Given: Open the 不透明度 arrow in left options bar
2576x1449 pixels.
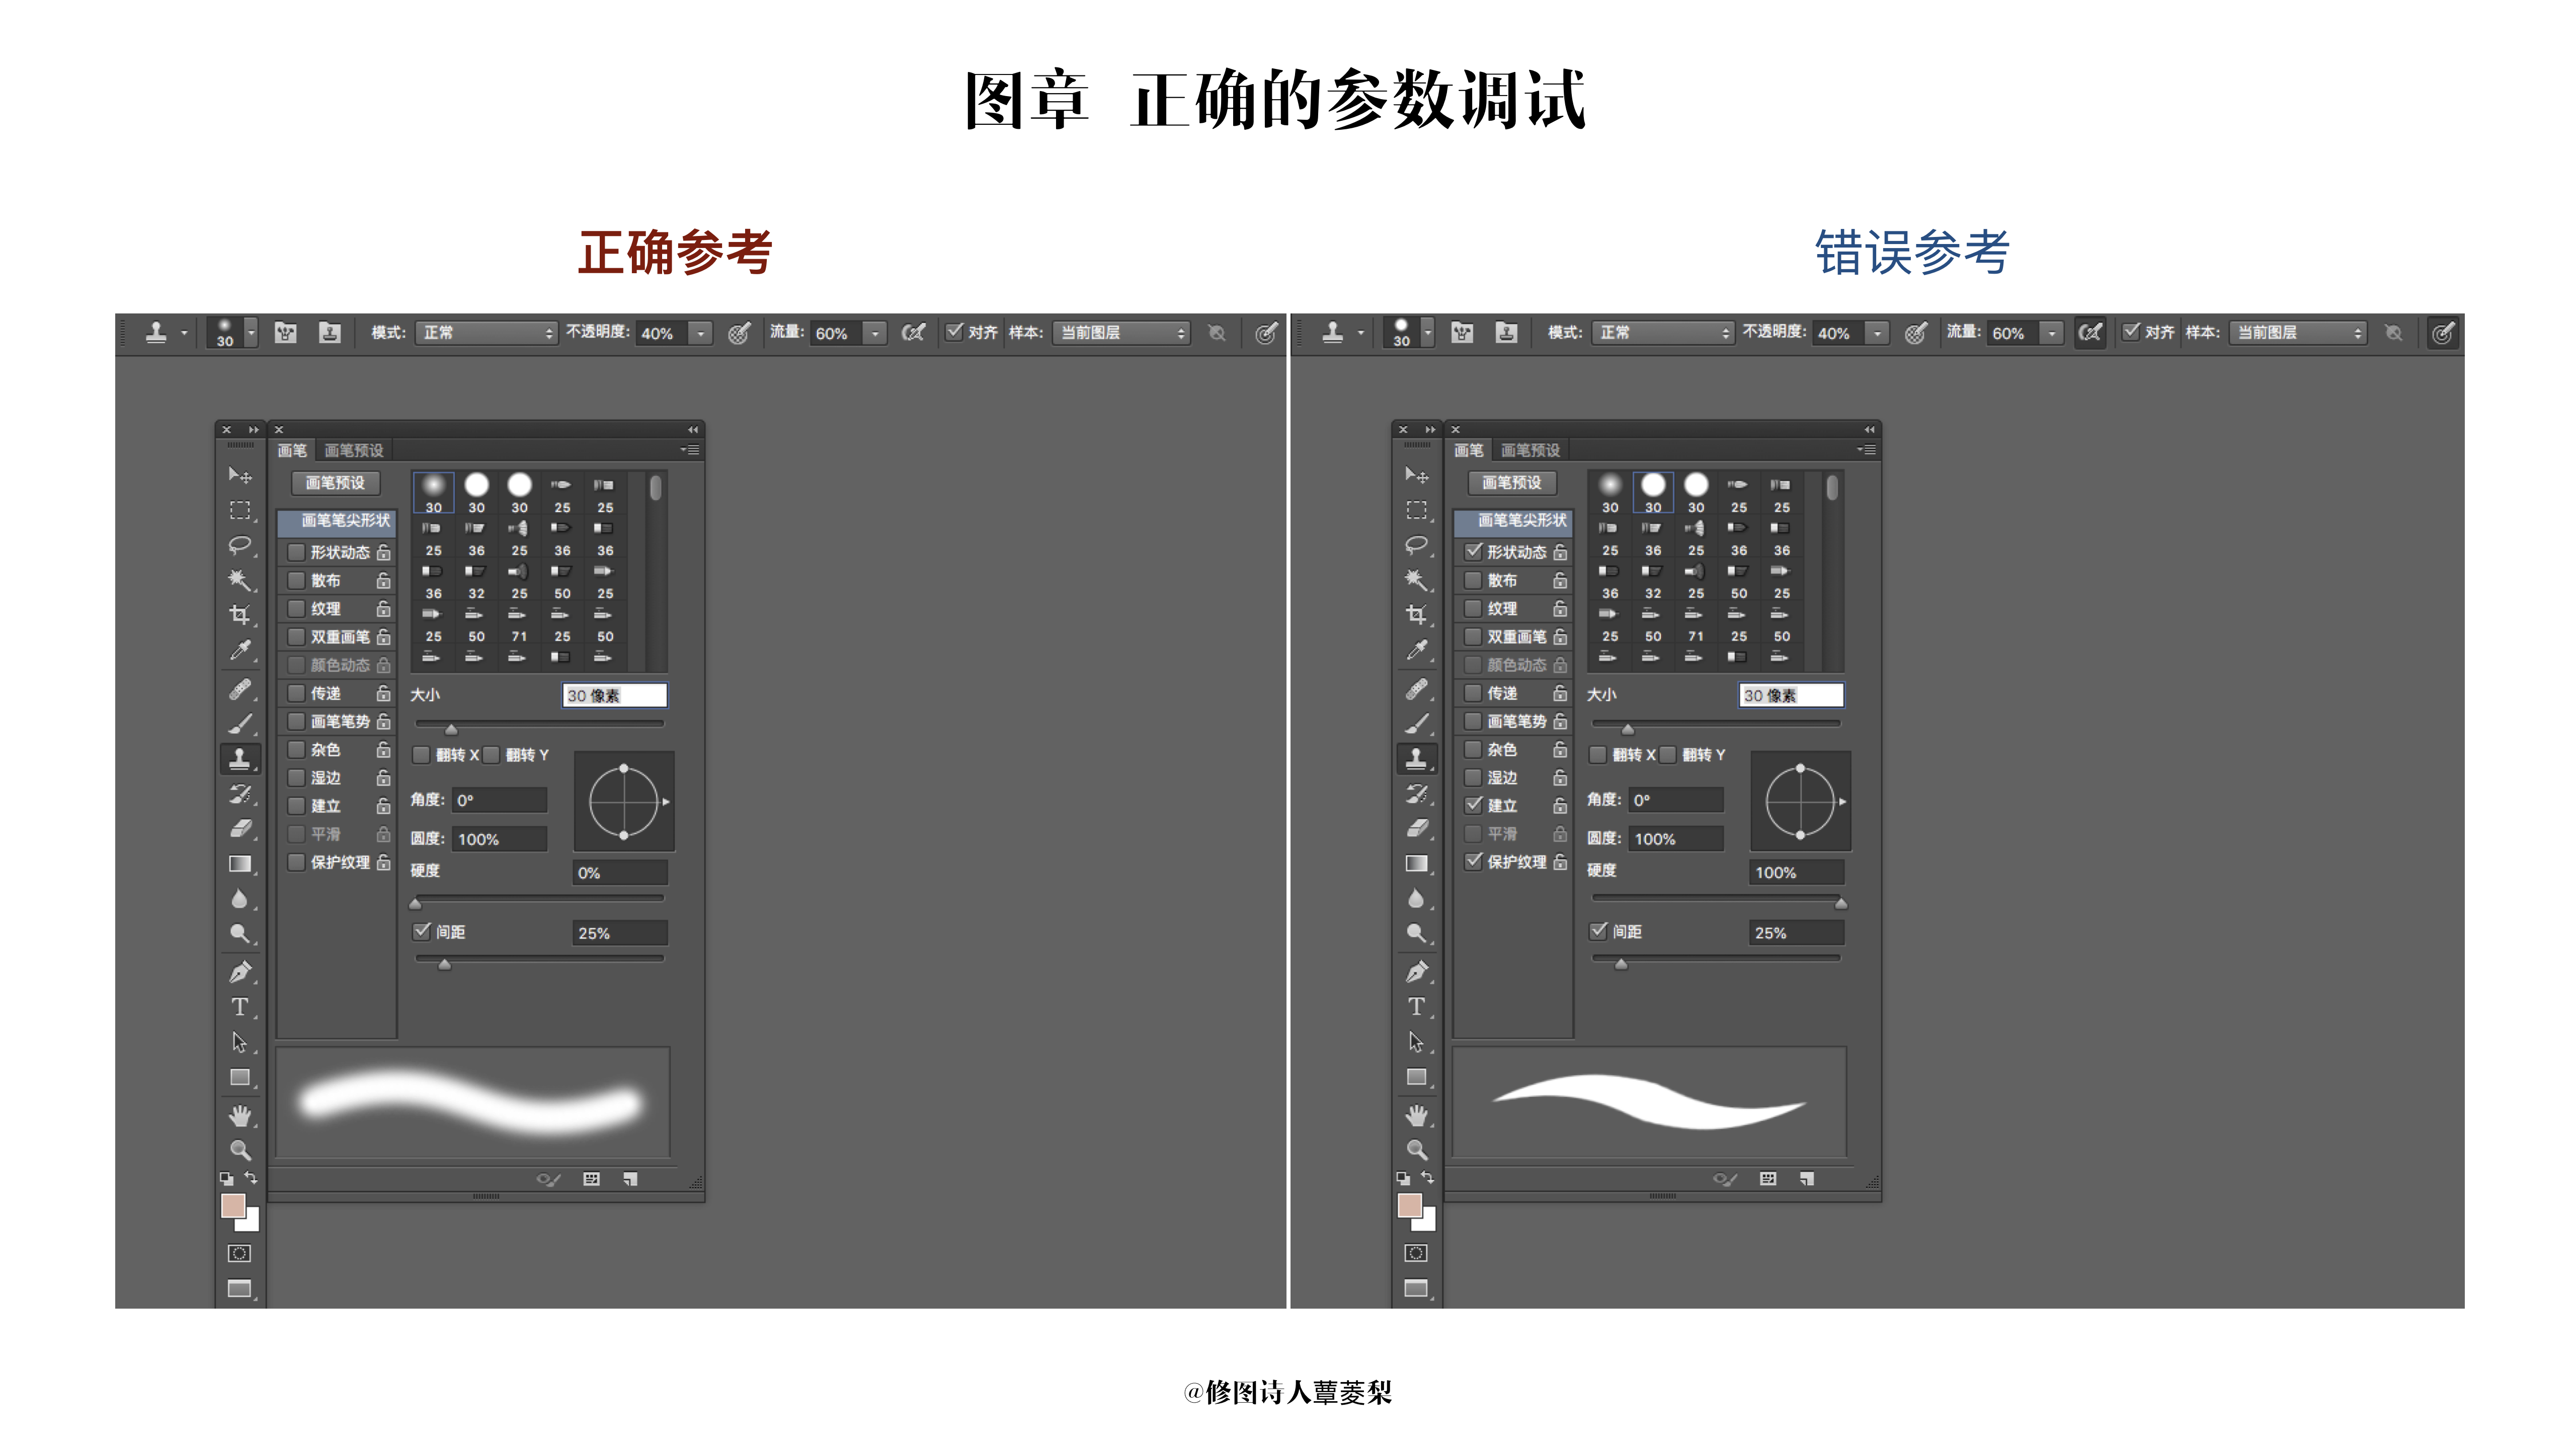Looking at the screenshot, I should tap(701, 333).
